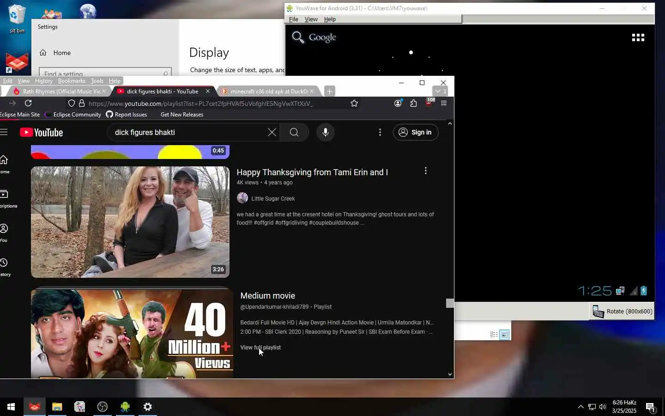Open the YouTube guide hamburger menu

point(4,133)
